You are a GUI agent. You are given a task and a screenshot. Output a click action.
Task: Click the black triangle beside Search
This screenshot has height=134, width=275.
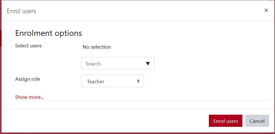(148, 64)
